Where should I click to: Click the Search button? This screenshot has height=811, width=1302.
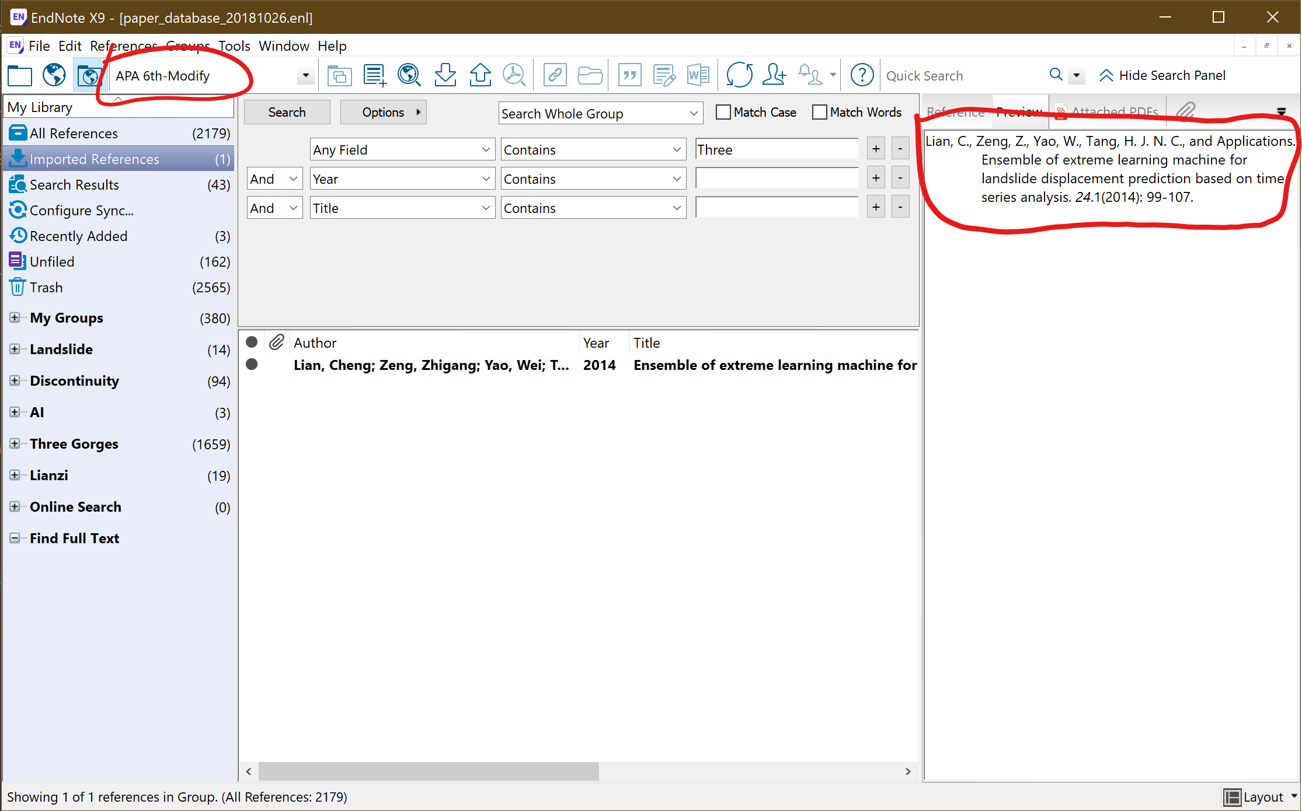287,112
